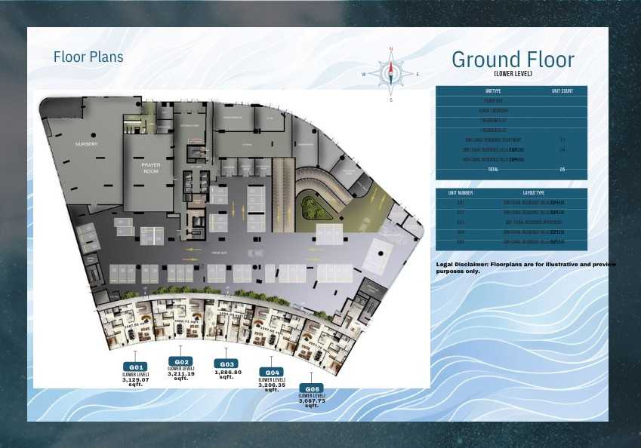Viewport: 641px width, 448px height.
Task: Click the Lower Level subtitle under title
Action: 513,74
